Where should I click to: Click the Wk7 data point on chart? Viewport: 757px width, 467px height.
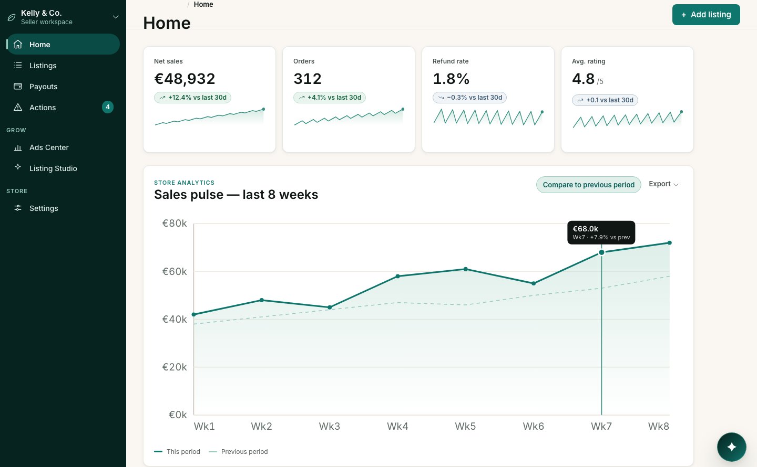[601, 252]
